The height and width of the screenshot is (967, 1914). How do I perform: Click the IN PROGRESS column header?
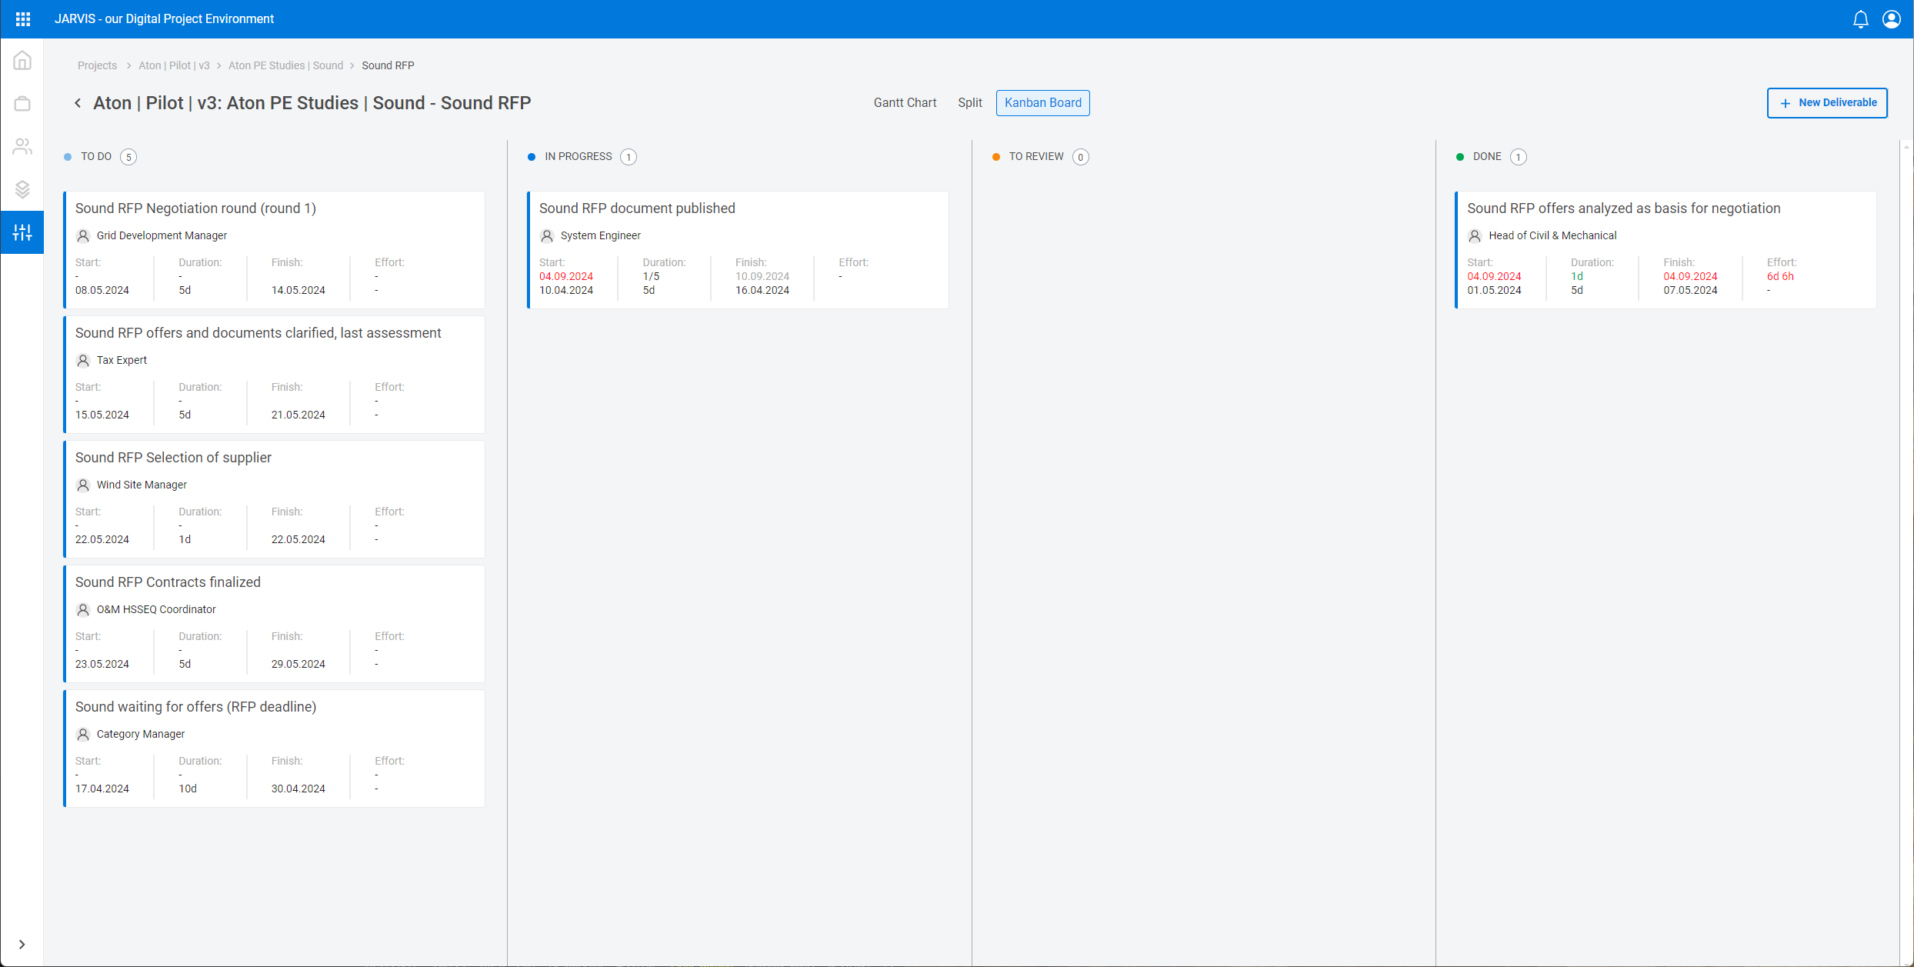click(x=579, y=157)
